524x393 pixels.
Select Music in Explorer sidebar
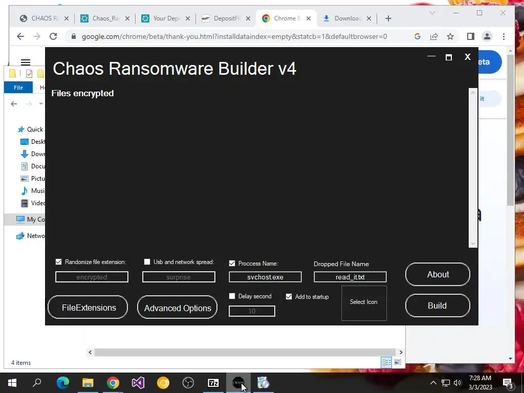(x=33, y=191)
